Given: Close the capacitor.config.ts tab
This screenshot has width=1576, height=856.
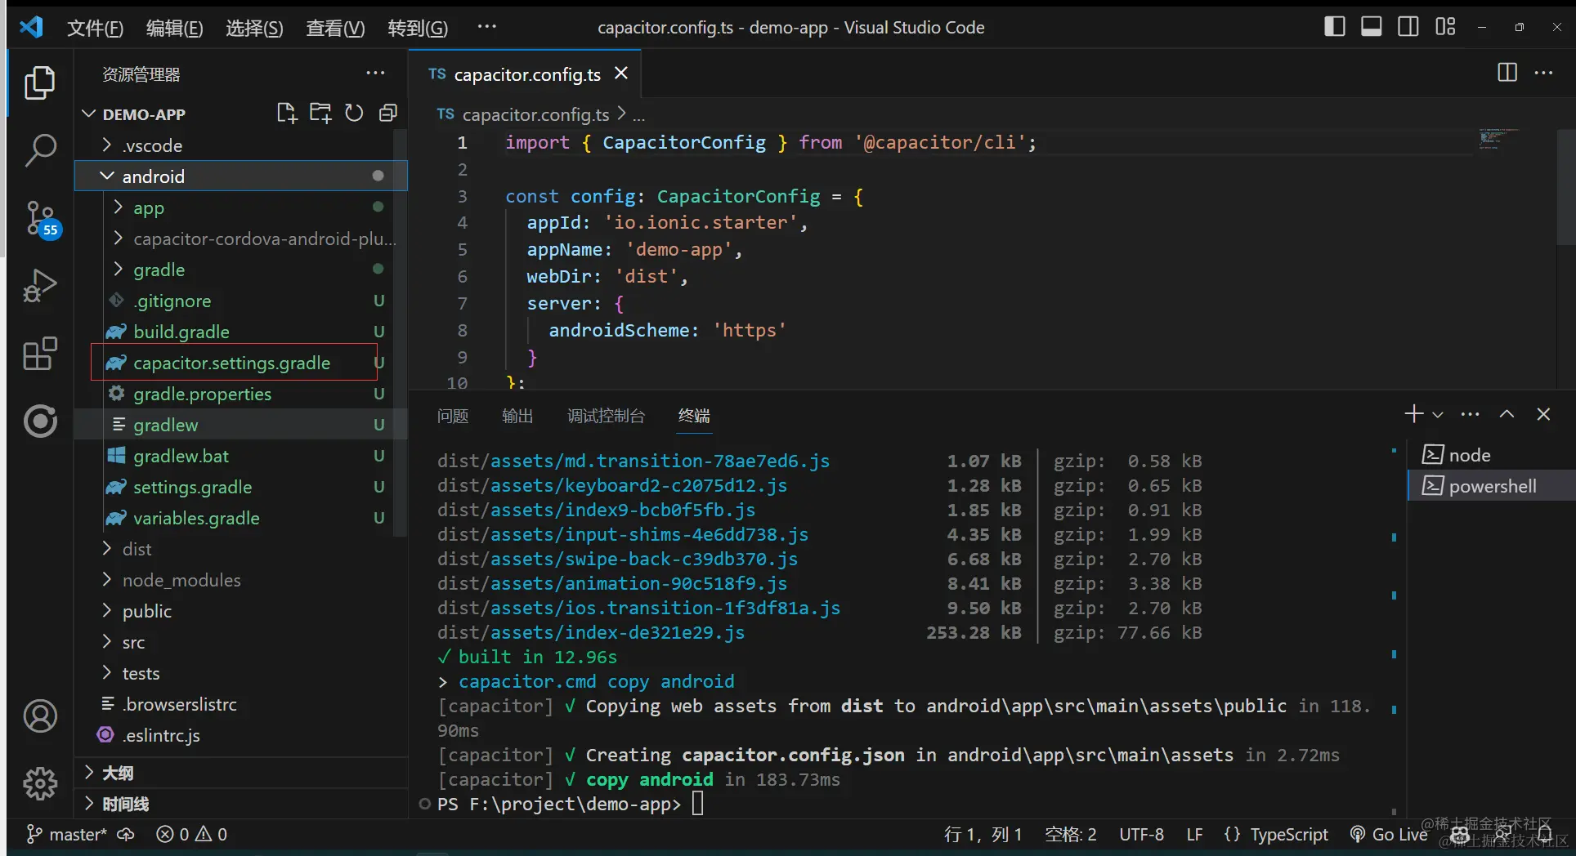Looking at the screenshot, I should click(x=621, y=74).
